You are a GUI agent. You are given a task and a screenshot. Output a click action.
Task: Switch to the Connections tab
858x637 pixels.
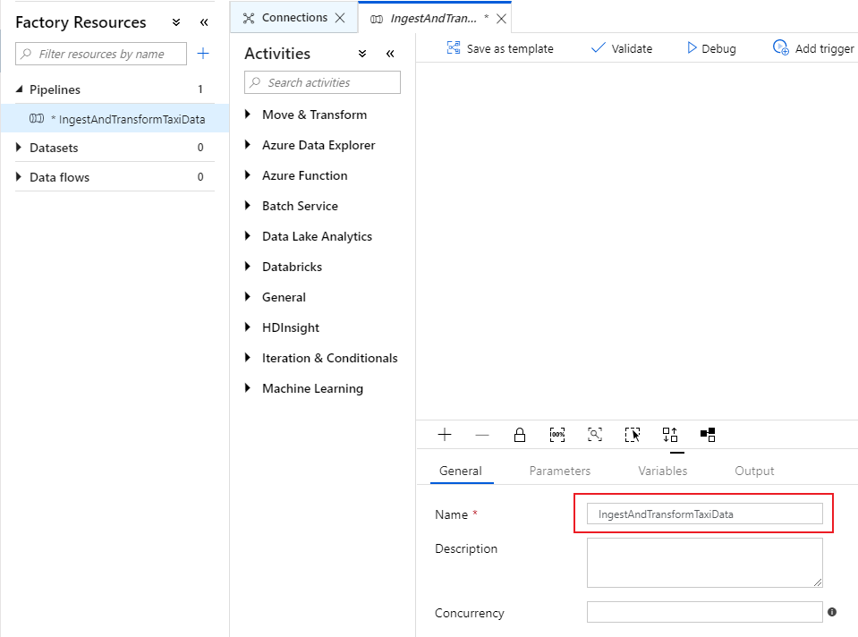click(x=294, y=18)
